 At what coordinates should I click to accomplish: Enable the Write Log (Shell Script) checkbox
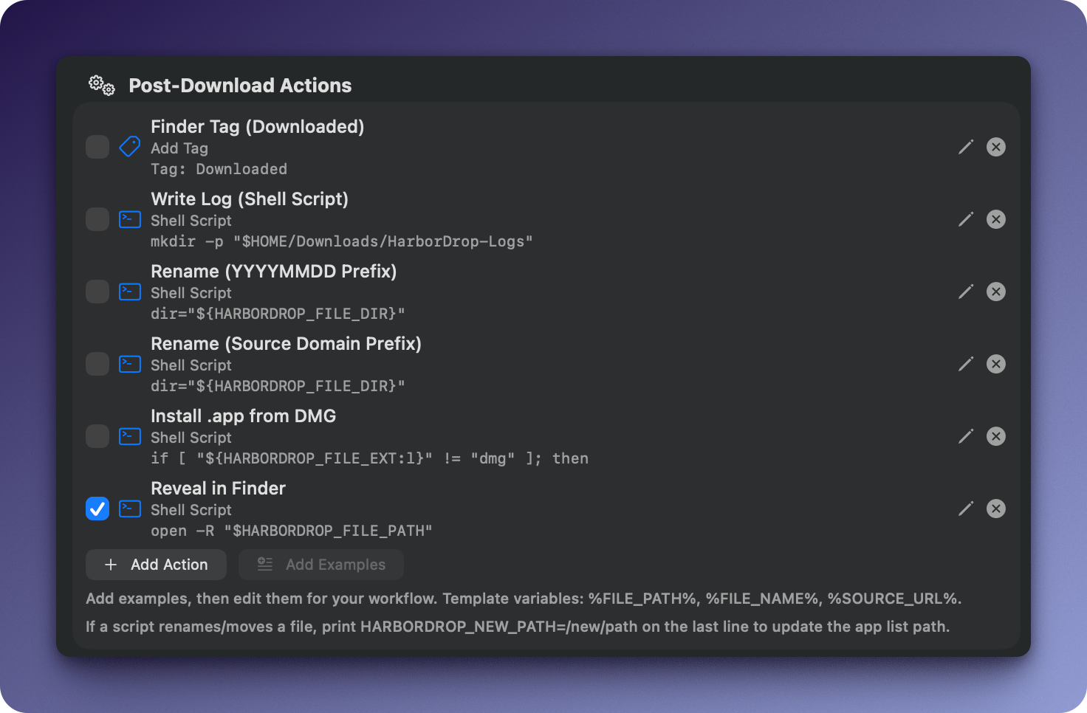[x=97, y=219]
